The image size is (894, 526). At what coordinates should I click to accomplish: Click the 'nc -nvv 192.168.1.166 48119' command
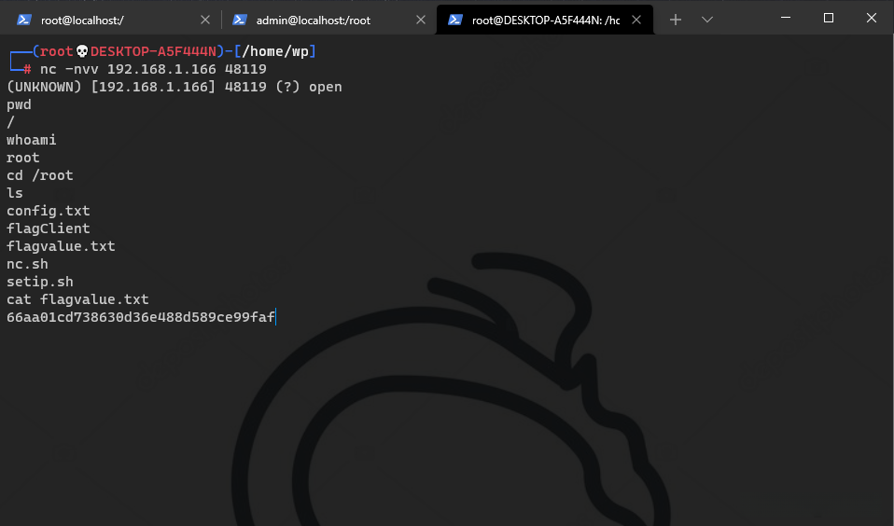coord(153,70)
